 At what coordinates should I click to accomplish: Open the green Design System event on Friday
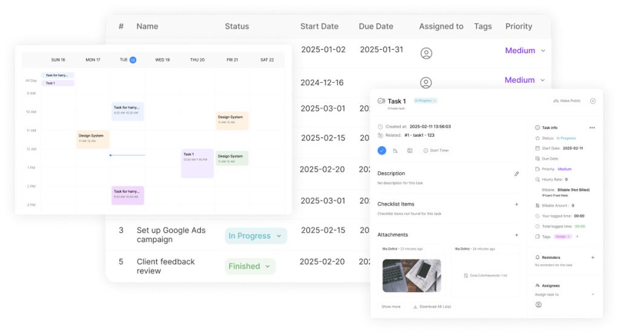click(x=232, y=158)
